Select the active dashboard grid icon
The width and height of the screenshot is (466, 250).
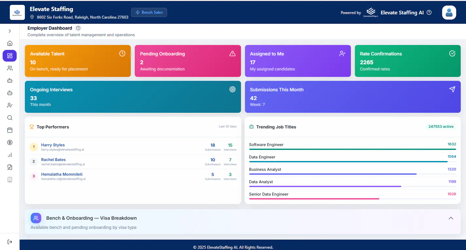[x=10, y=56]
